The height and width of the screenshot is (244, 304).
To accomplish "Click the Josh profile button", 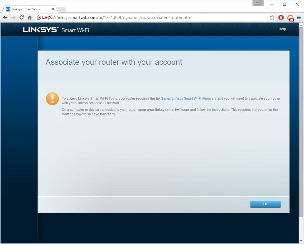I will pos(258,3).
